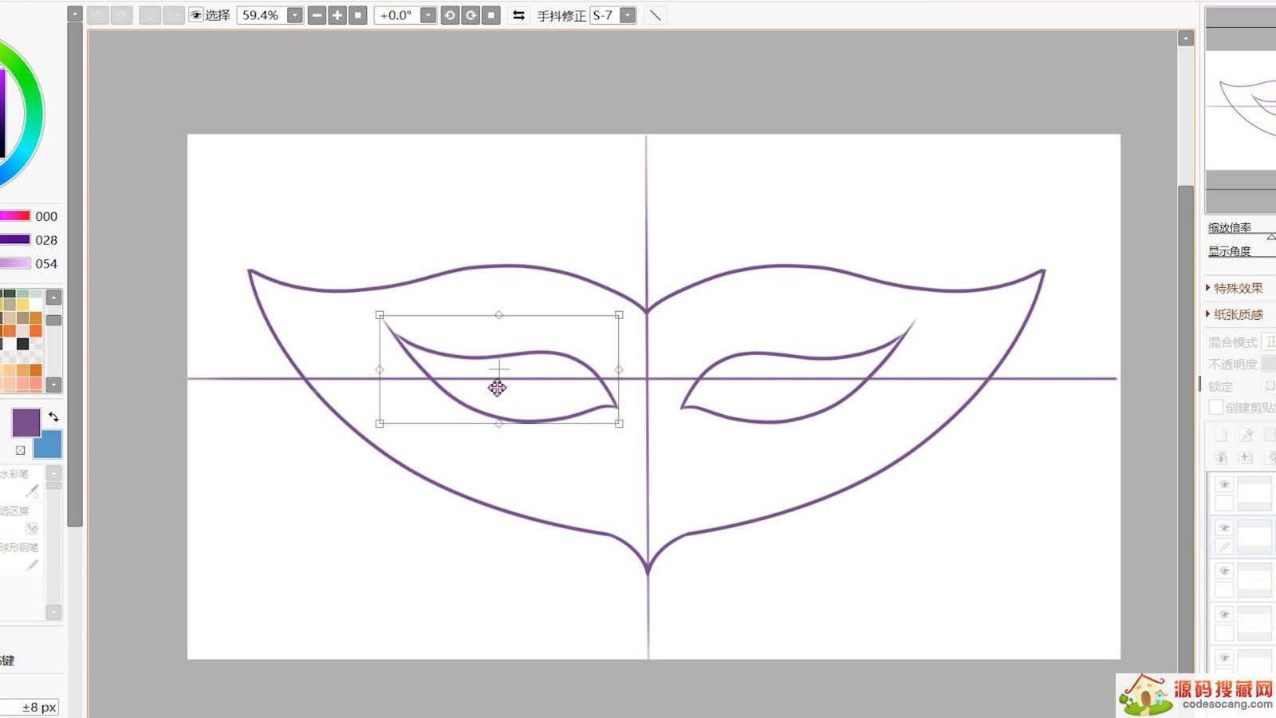This screenshot has height=718, width=1276.
Task: Expand the 特殊效果 section
Action: [1237, 288]
